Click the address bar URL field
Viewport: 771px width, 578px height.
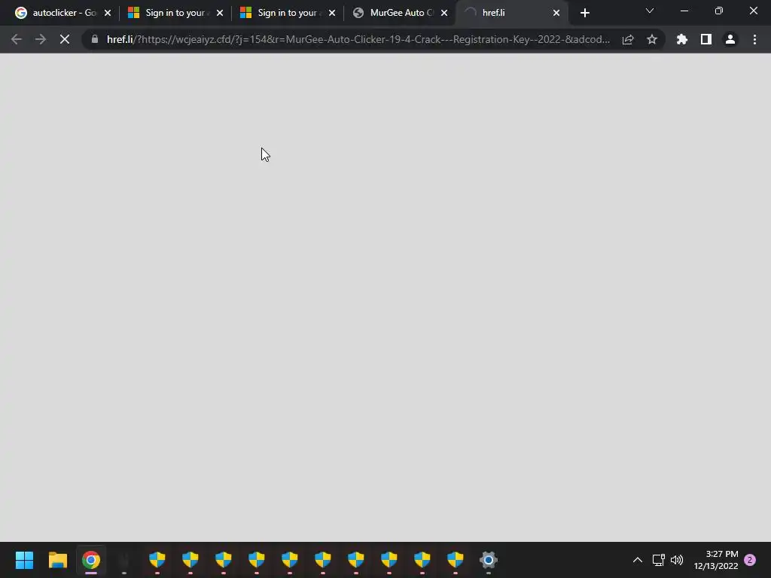click(x=358, y=39)
